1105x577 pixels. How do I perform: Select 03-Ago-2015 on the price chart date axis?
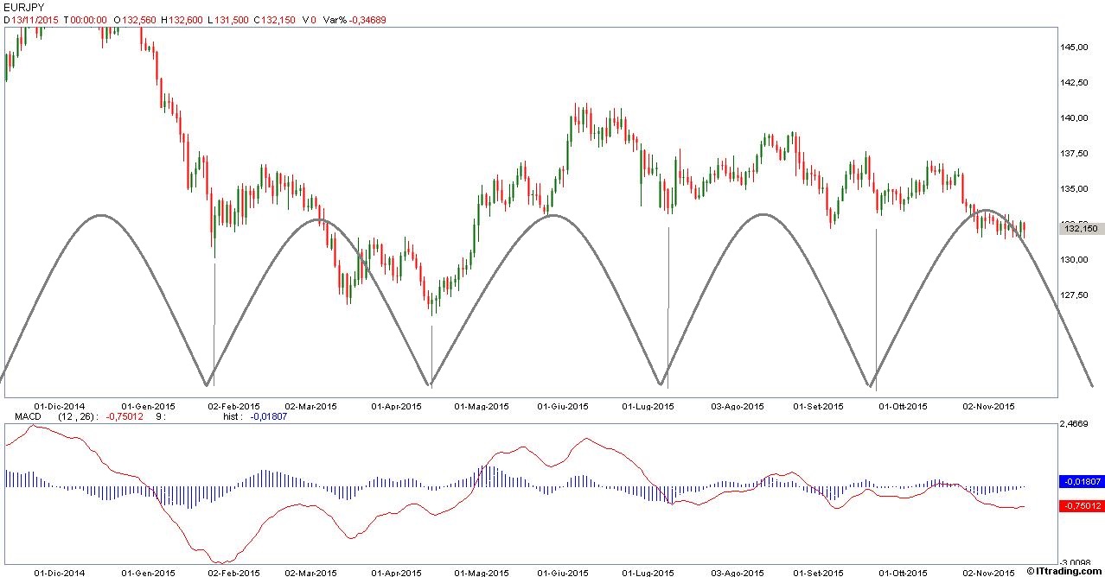(x=738, y=406)
